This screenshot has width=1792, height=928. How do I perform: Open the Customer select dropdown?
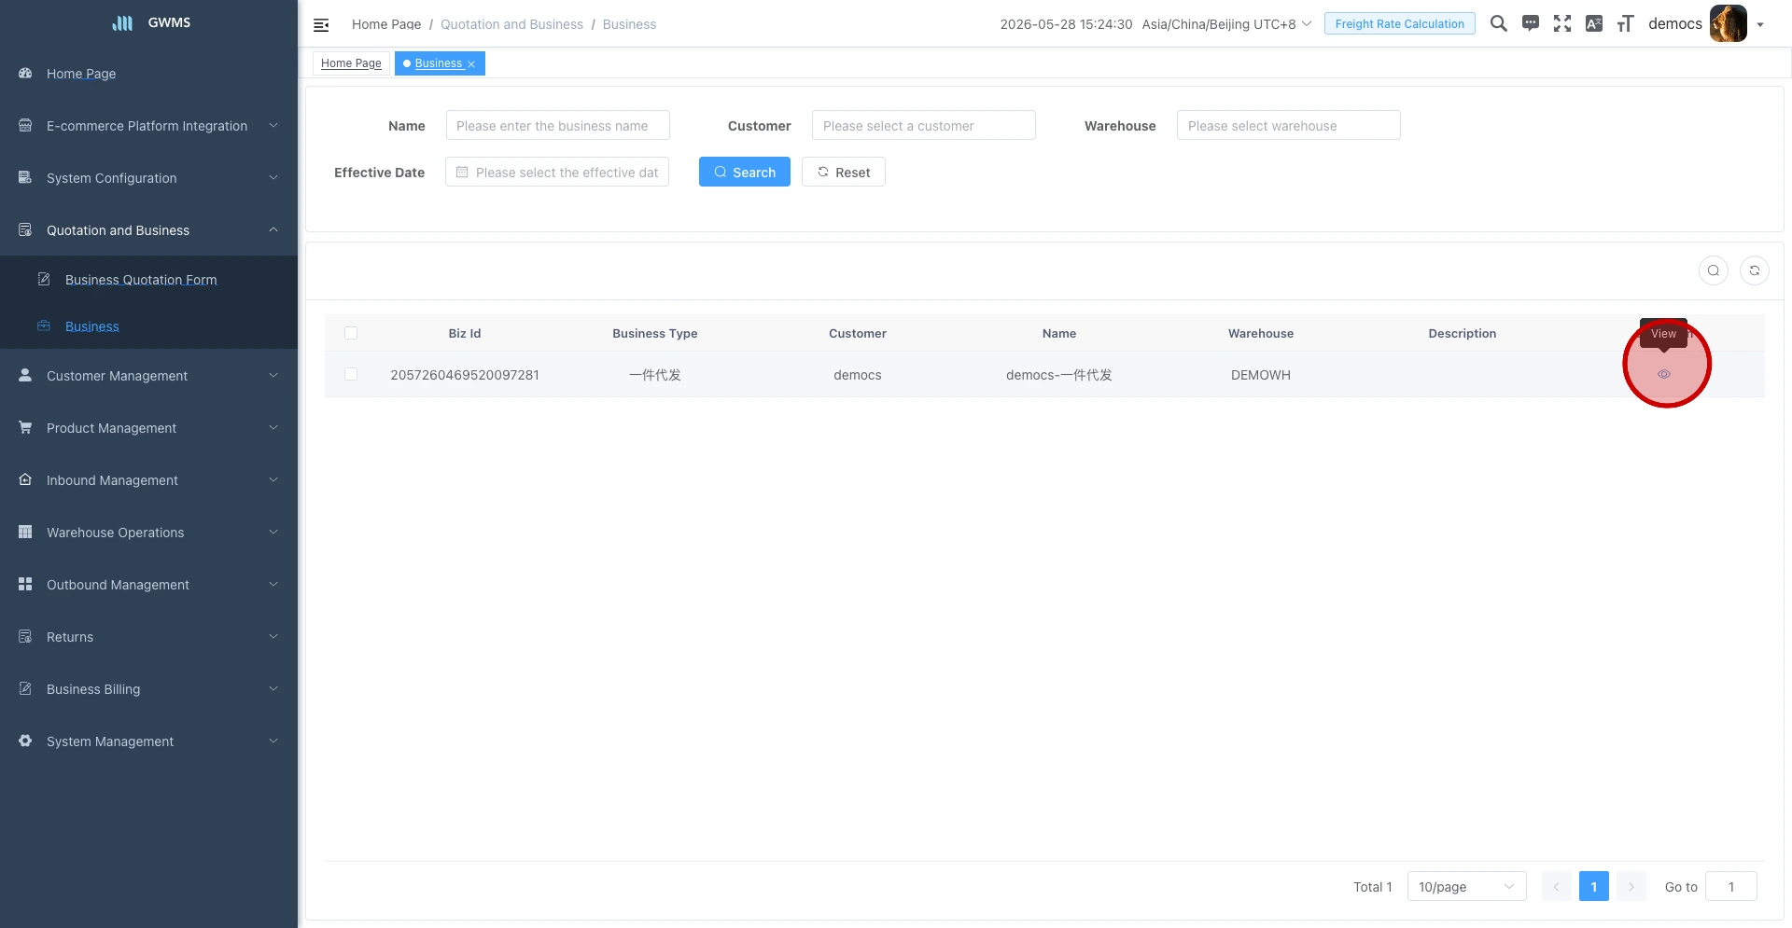(x=924, y=125)
